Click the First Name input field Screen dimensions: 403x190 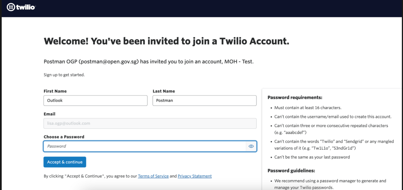(95, 100)
